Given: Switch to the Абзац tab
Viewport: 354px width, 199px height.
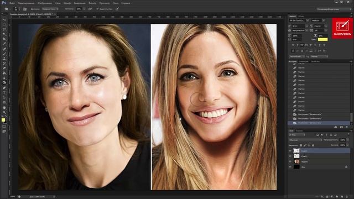Looking at the screenshot, I should tap(301, 16).
